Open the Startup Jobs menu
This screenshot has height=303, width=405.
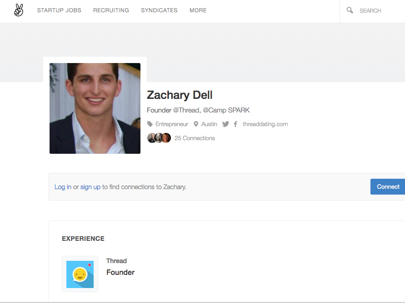point(59,10)
